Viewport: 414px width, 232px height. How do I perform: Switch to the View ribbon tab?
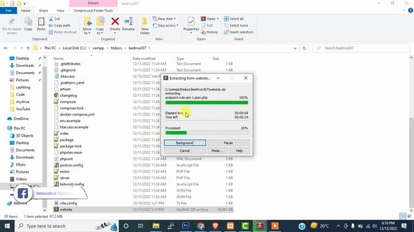click(x=60, y=10)
